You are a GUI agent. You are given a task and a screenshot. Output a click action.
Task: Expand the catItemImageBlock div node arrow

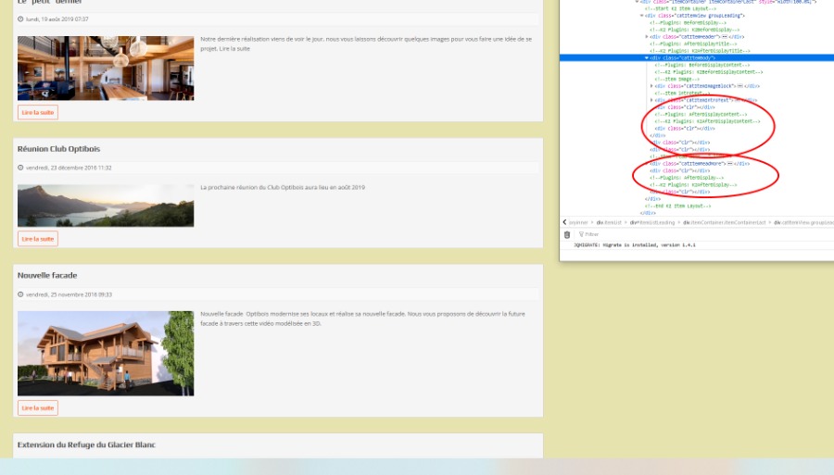tap(651, 85)
